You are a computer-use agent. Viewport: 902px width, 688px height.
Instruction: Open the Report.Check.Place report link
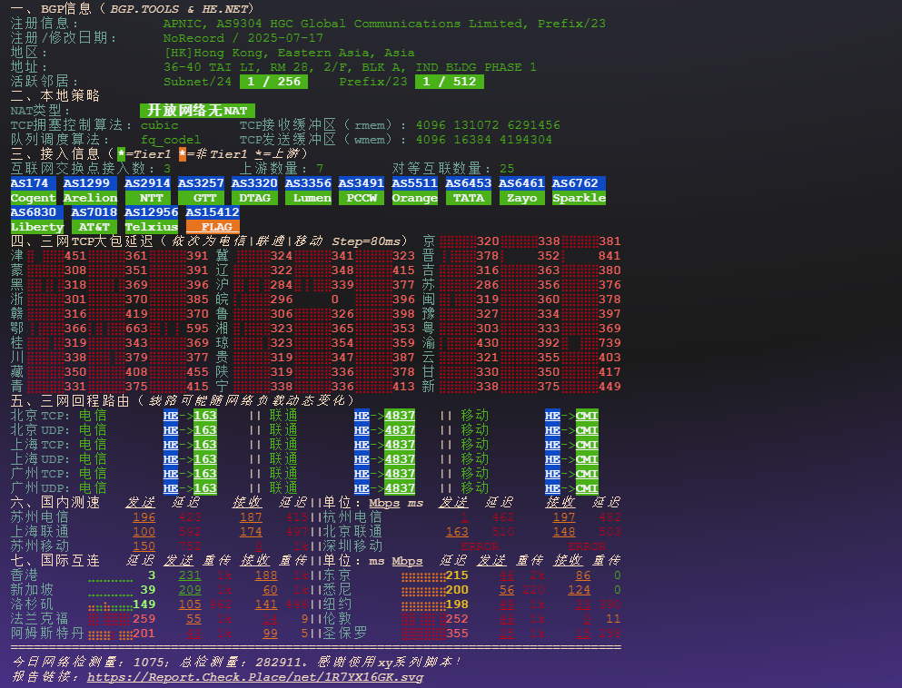(255, 677)
